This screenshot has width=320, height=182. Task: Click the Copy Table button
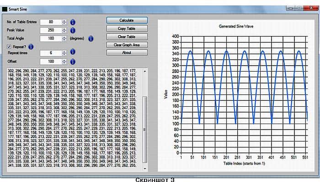(x=127, y=28)
